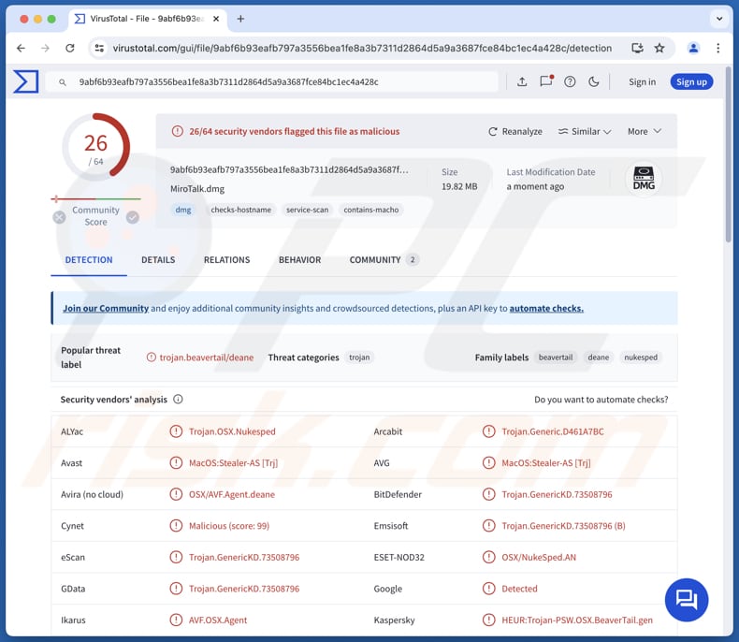This screenshot has width=739, height=642.
Task: Click the search magnifier icon
Action: tap(63, 82)
